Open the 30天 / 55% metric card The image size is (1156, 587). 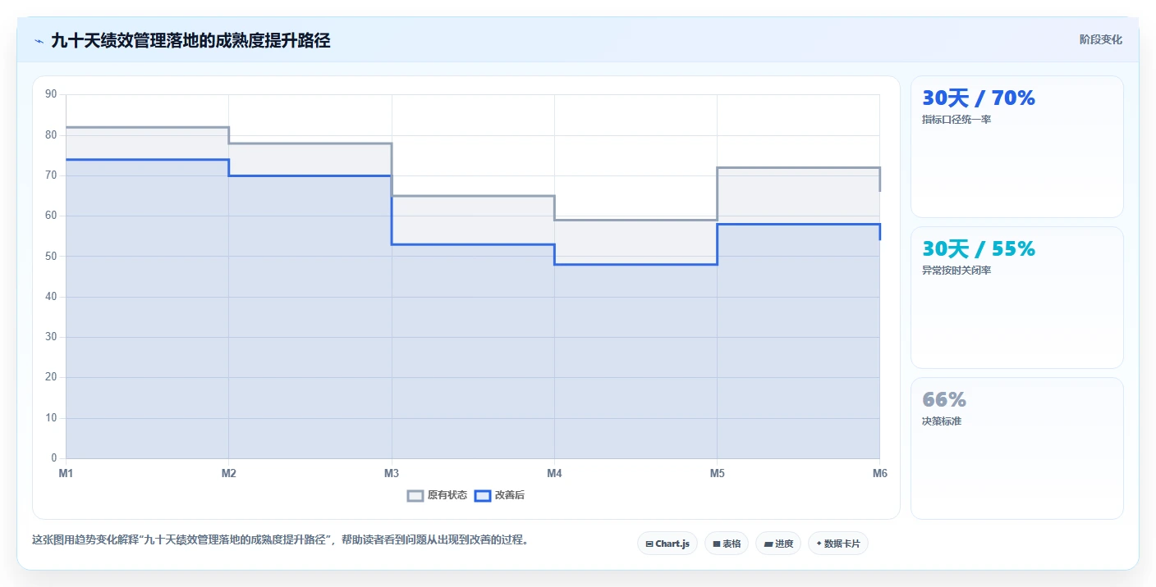[1017, 298]
